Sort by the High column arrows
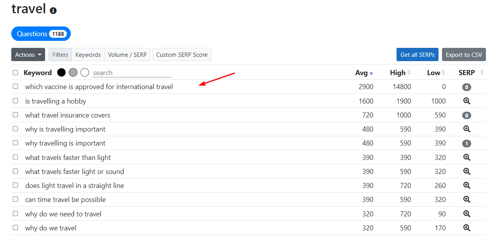 [409, 73]
